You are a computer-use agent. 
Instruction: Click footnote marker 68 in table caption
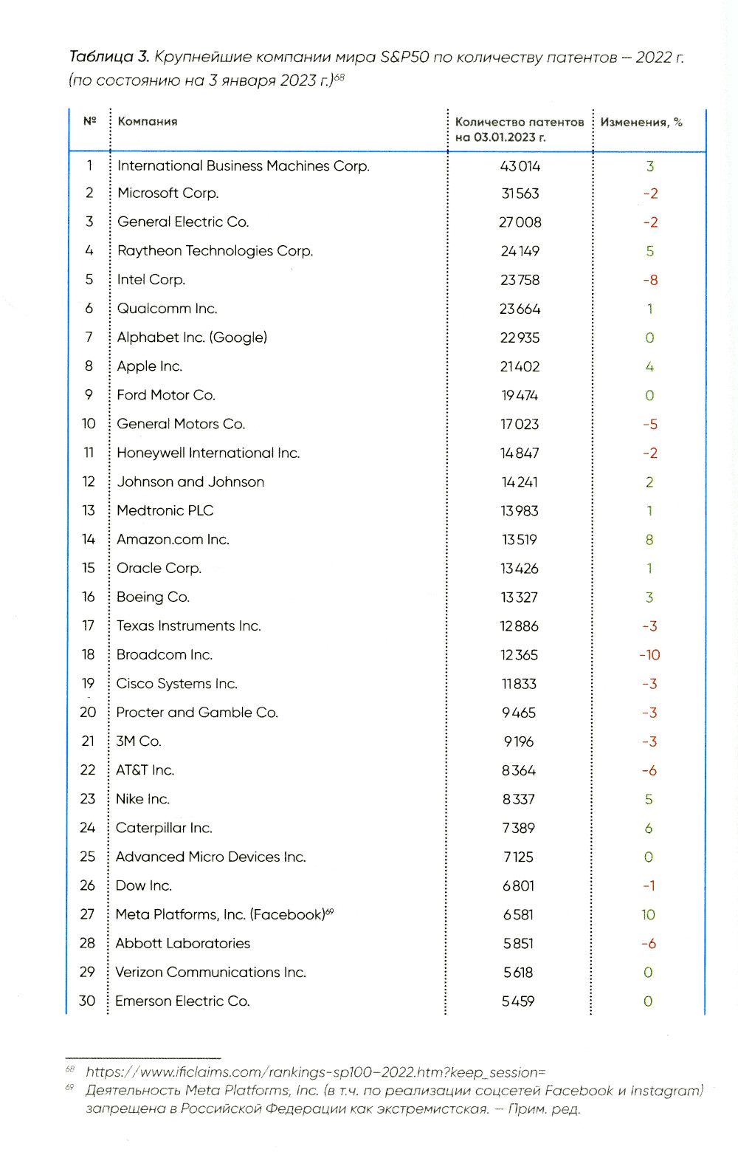pyautogui.click(x=339, y=78)
